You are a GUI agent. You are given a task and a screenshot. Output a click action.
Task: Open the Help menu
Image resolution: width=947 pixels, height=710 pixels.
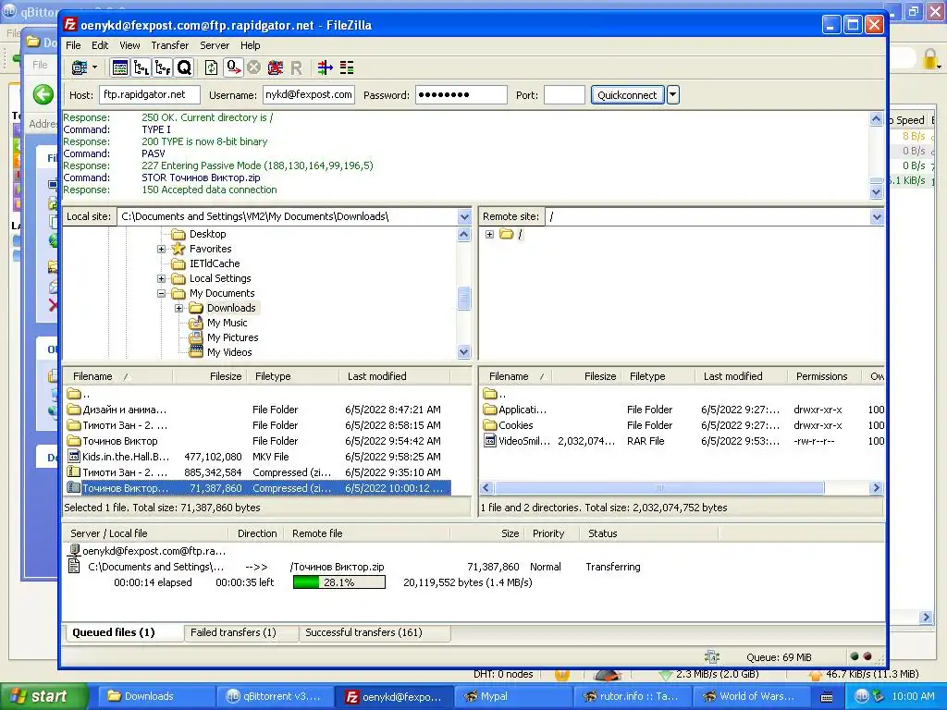pyautogui.click(x=250, y=45)
